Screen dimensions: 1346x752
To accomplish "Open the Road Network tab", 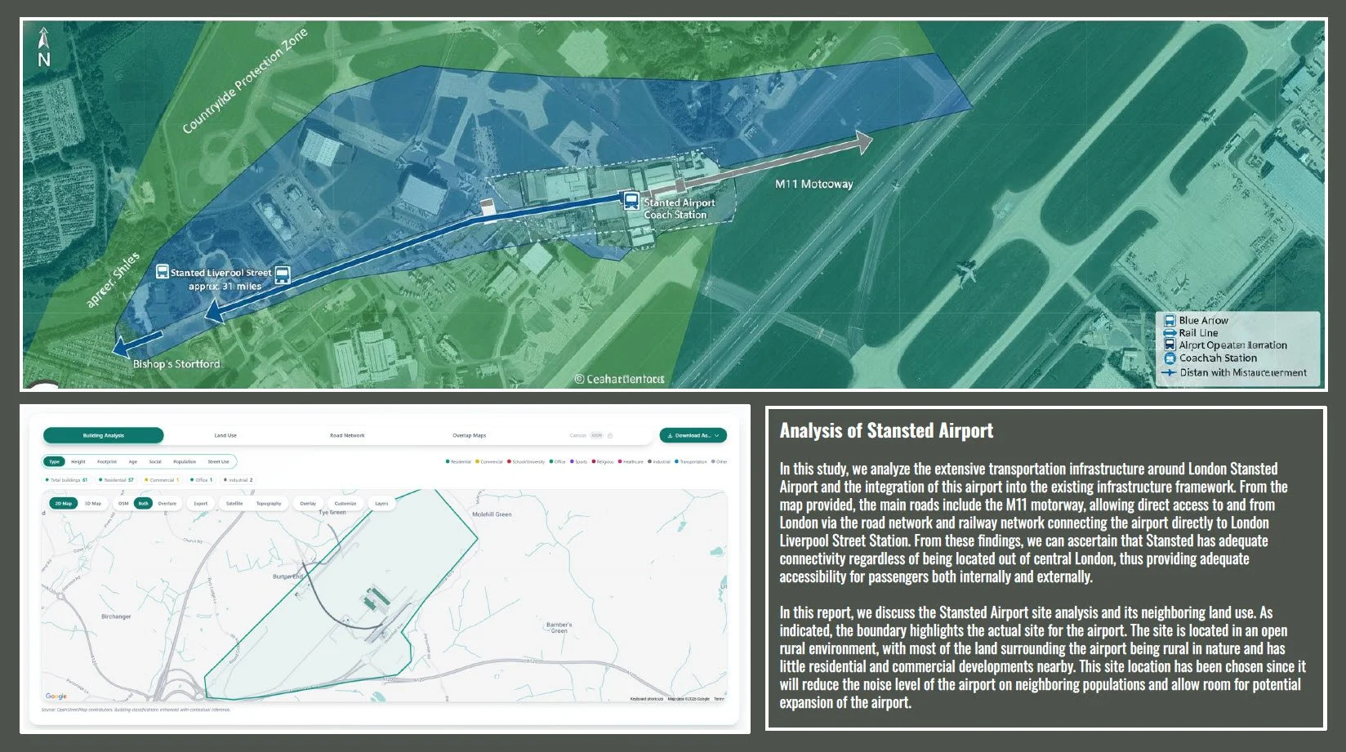I will [347, 435].
